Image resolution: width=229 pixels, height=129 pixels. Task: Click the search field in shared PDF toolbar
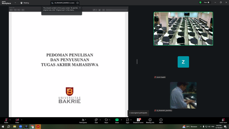coord(117,10)
